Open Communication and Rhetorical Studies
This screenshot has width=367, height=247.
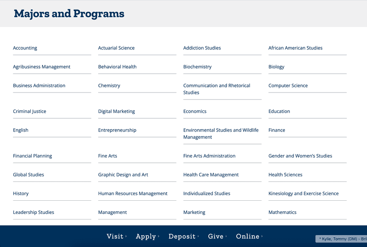point(217,89)
